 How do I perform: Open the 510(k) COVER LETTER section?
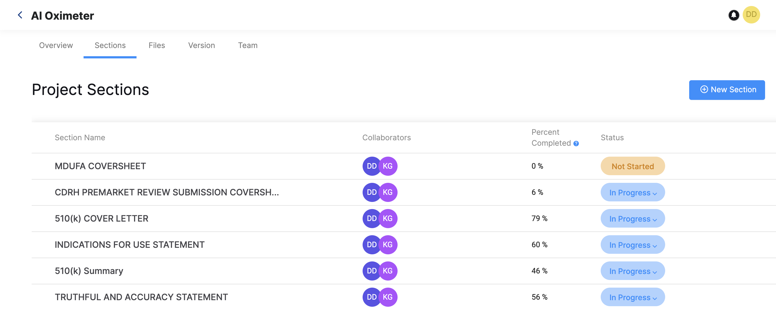(x=102, y=219)
